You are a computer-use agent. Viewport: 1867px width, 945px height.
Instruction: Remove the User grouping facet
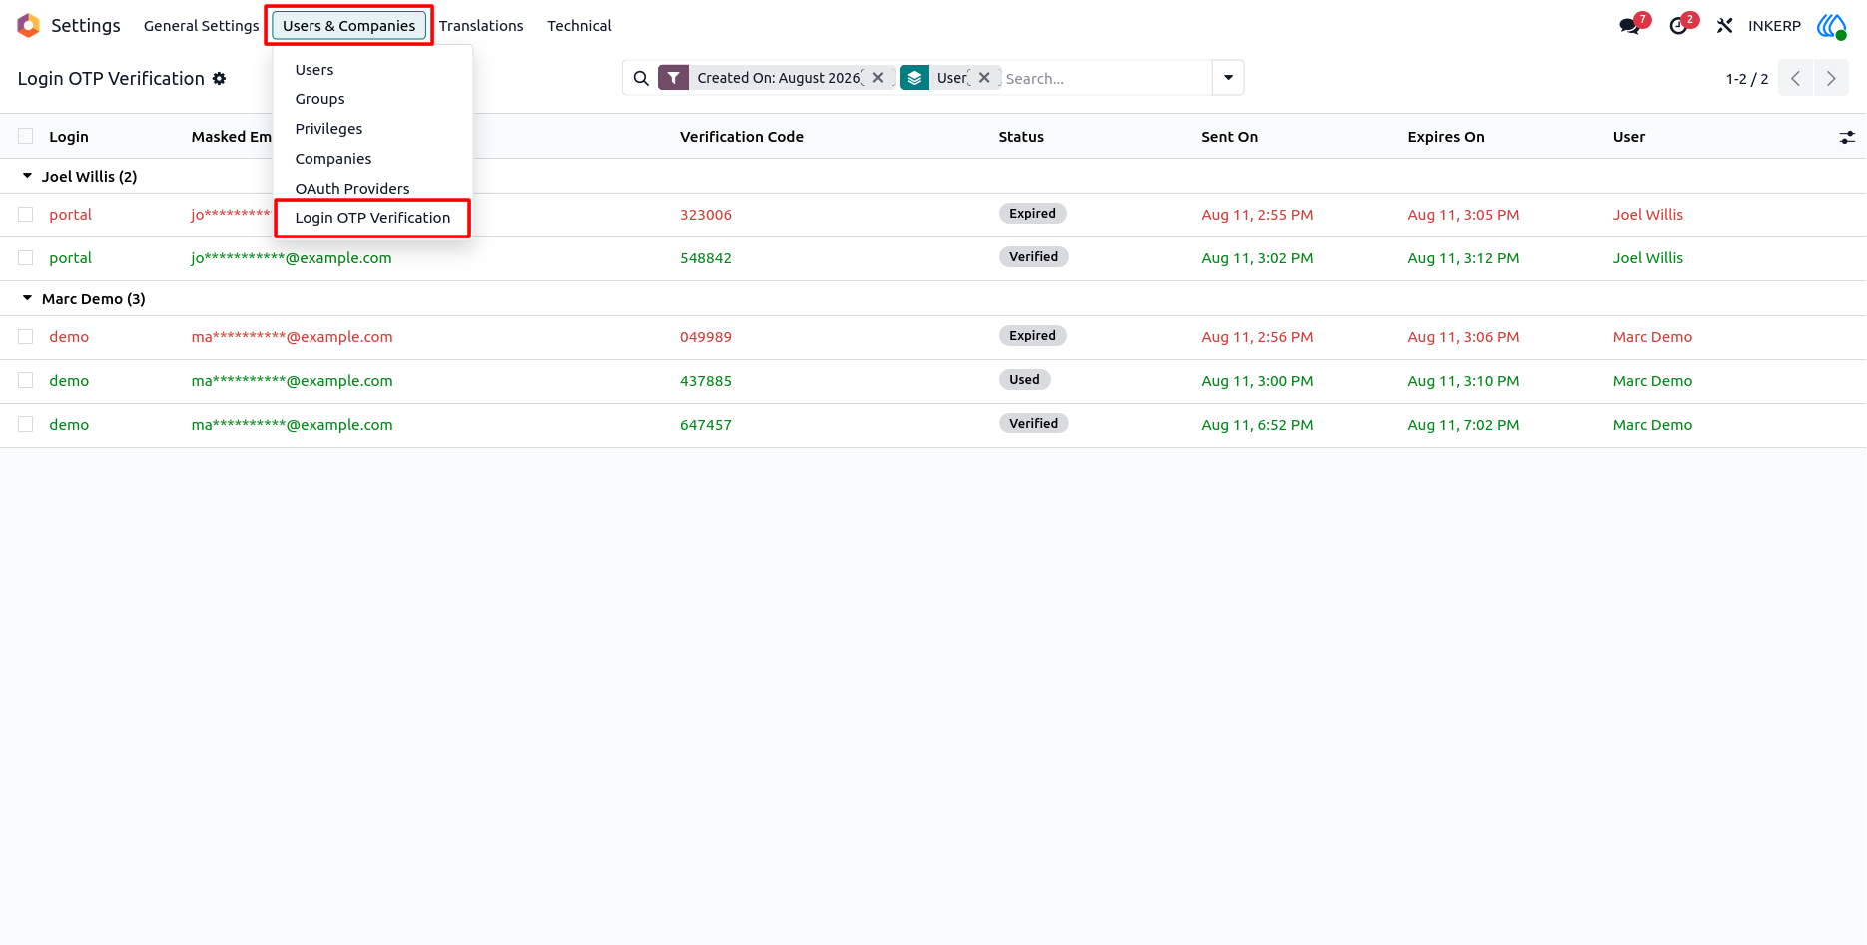pyautogui.click(x=984, y=77)
